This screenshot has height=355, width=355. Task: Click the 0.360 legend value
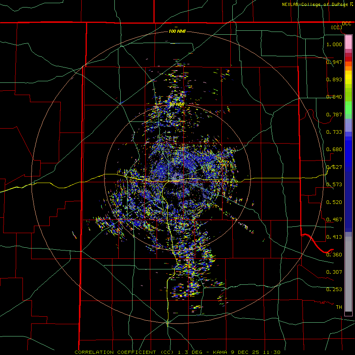click(x=334, y=255)
